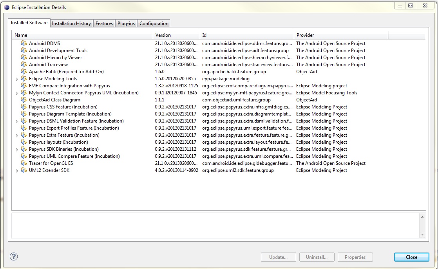Expand the Papyrus SDK Binaries entry
438x269 pixels.
tap(17, 149)
